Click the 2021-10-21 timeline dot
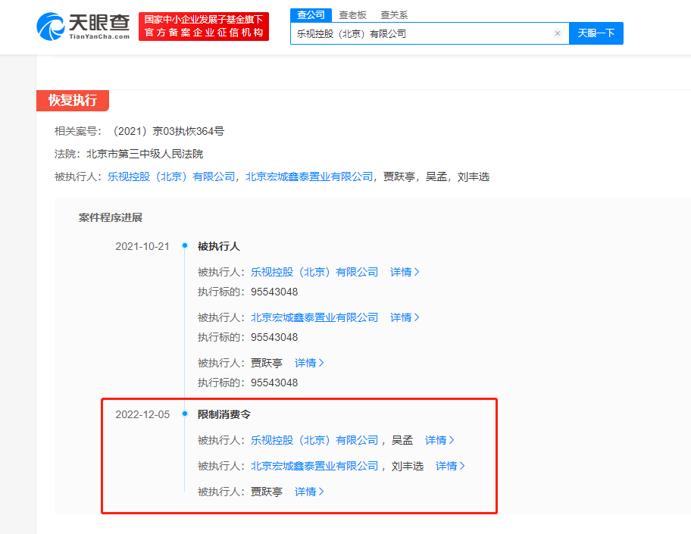Screen dimensions: 691x534 tap(185, 245)
